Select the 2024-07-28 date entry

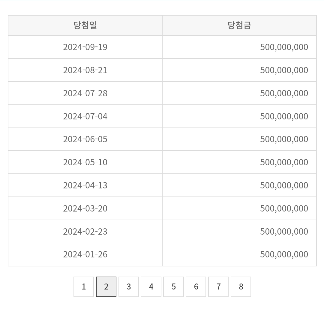pos(85,93)
